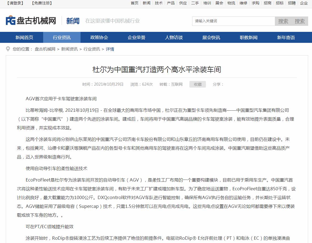Screen dimensions: 312x243
Task: Click the 新闻 heading beside the logo
Action: (x=73, y=21)
